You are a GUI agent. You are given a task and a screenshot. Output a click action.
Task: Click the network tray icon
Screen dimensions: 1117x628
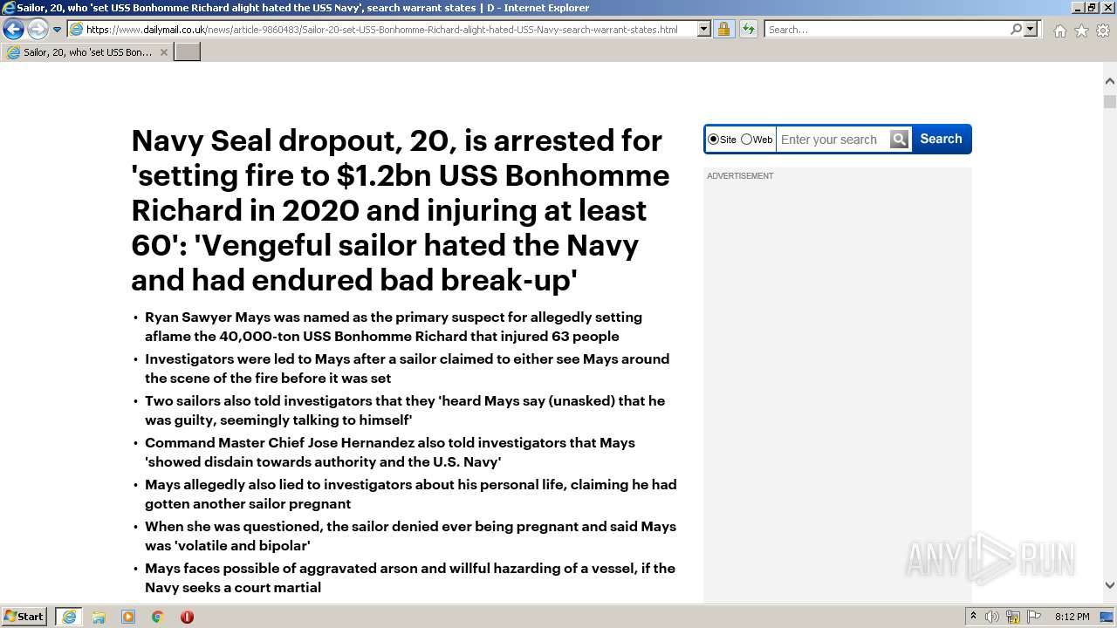point(1013,617)
